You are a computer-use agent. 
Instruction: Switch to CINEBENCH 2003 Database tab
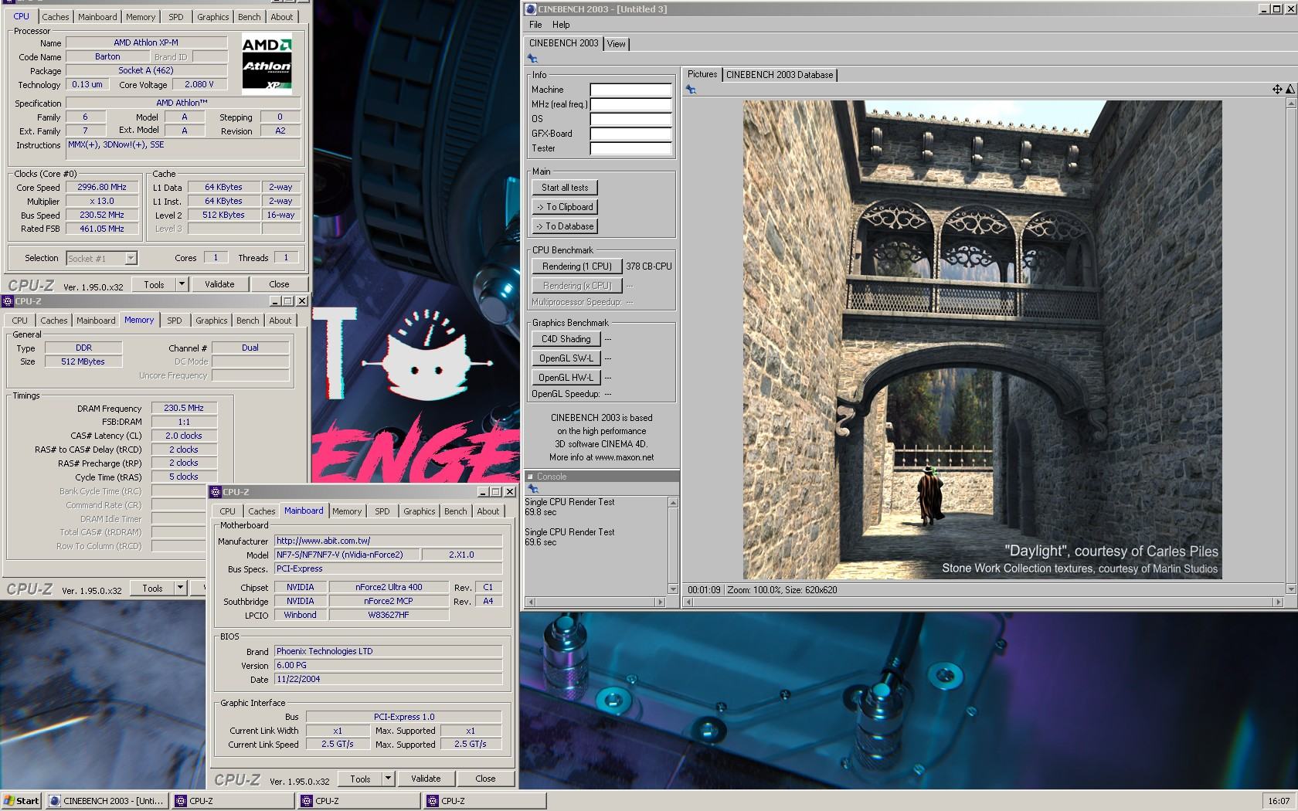point(780,75)
